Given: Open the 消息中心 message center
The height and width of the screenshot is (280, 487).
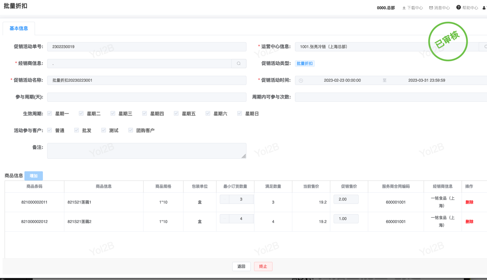Looking at the screenshot, I should 439,8.
